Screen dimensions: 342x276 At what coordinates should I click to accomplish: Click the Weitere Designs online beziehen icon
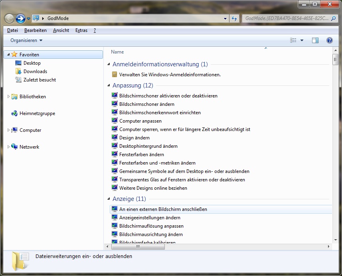115,188
